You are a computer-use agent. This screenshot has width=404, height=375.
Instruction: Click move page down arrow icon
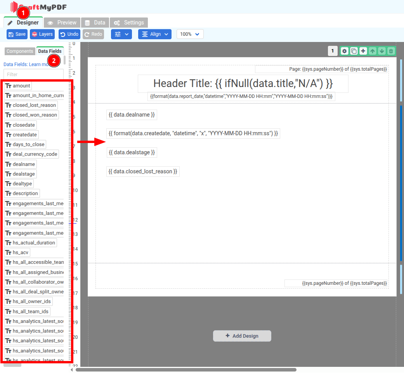(x=381, y=51)
